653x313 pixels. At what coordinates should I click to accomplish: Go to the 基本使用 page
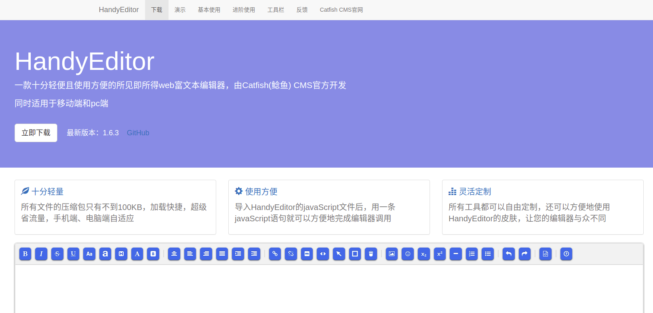tap(209, 10)
